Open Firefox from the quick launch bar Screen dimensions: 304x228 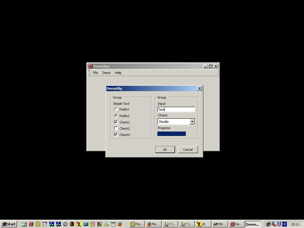pyautogui.click(x=120, y=224)
